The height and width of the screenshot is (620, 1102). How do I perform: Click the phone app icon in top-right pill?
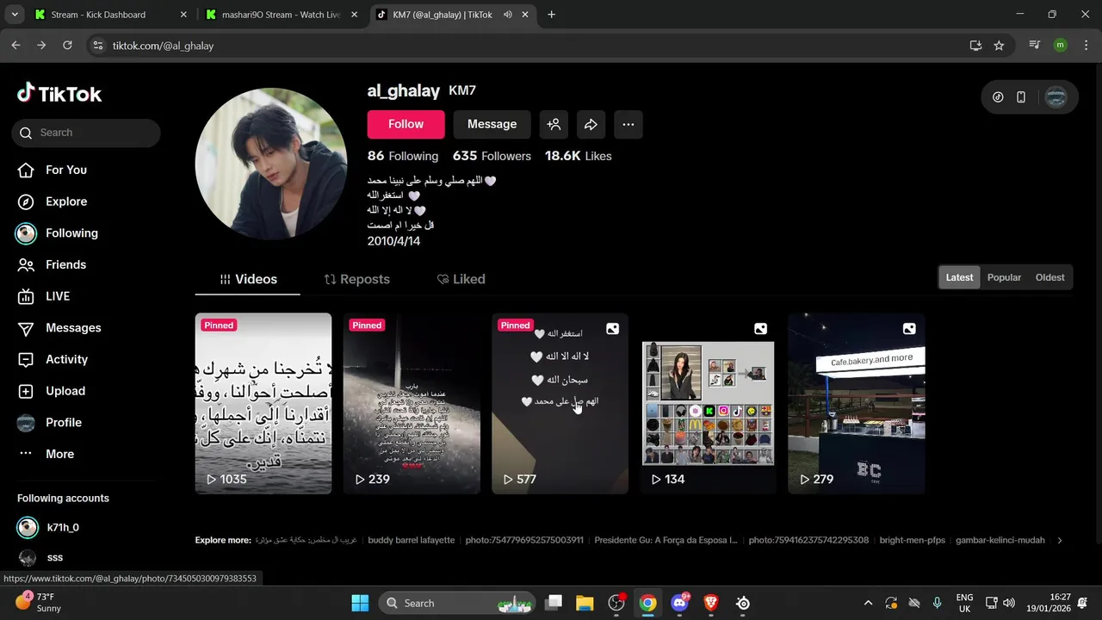[x=1021, y=97]
